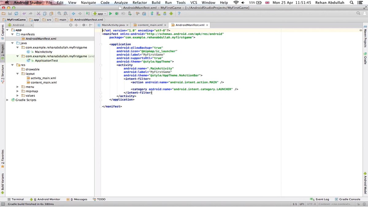This screenshot has height=207, width=368.
Task: Select ApplicationTest in the project tree
Action: (46, 61)
